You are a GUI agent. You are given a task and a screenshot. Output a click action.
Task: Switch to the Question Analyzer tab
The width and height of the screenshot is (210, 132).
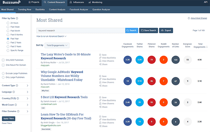pyautogui.click(x=101, y=10)
